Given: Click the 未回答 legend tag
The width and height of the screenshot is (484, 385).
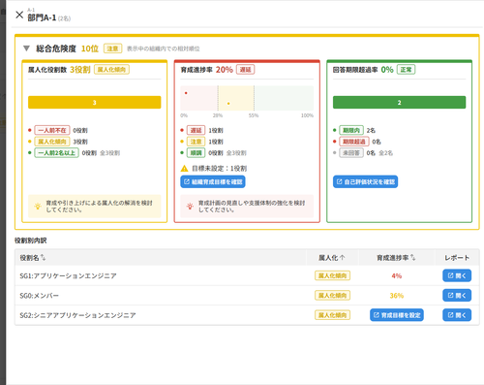Looking at the screenshot, I should coord(351,153).
